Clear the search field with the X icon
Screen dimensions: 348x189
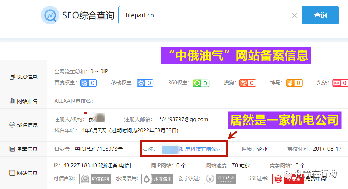[295, 15]
